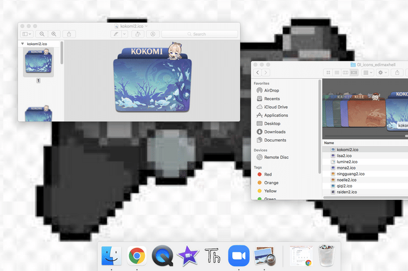The width and height of the screenshot is (408, 271).
Task: Show the Markup toolbar in Preview
Action: (x=153, y=34)
